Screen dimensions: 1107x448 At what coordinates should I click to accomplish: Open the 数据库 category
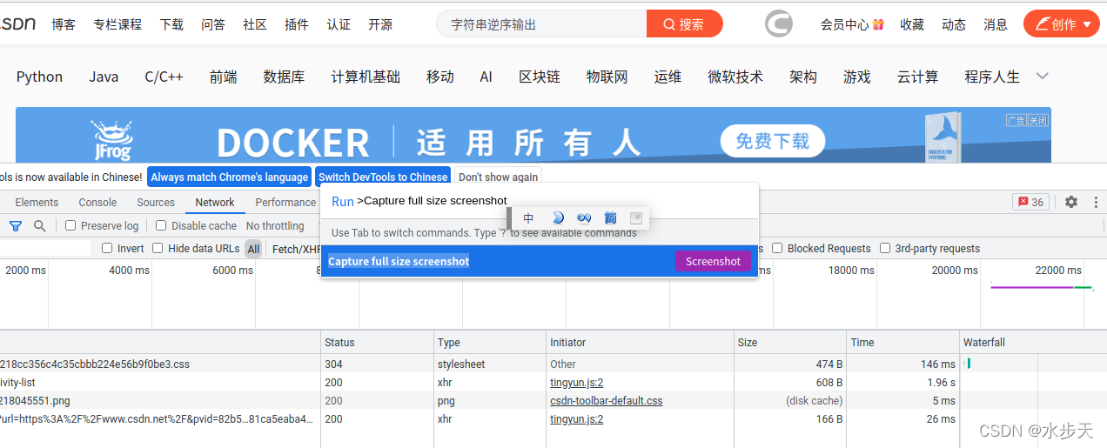pyautogui.click(x=284, y=77)
